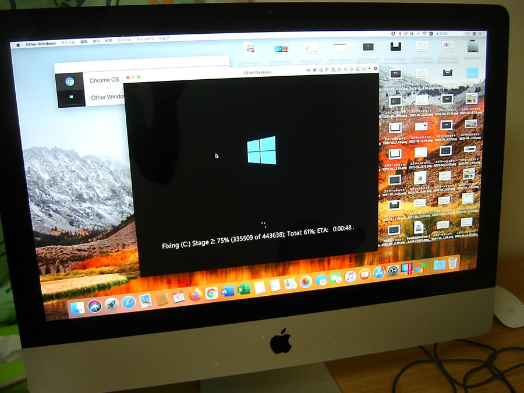Open Photos from the Dock
Image resolution: width=524 pixels, height=393 pixels.
point(306,282)
